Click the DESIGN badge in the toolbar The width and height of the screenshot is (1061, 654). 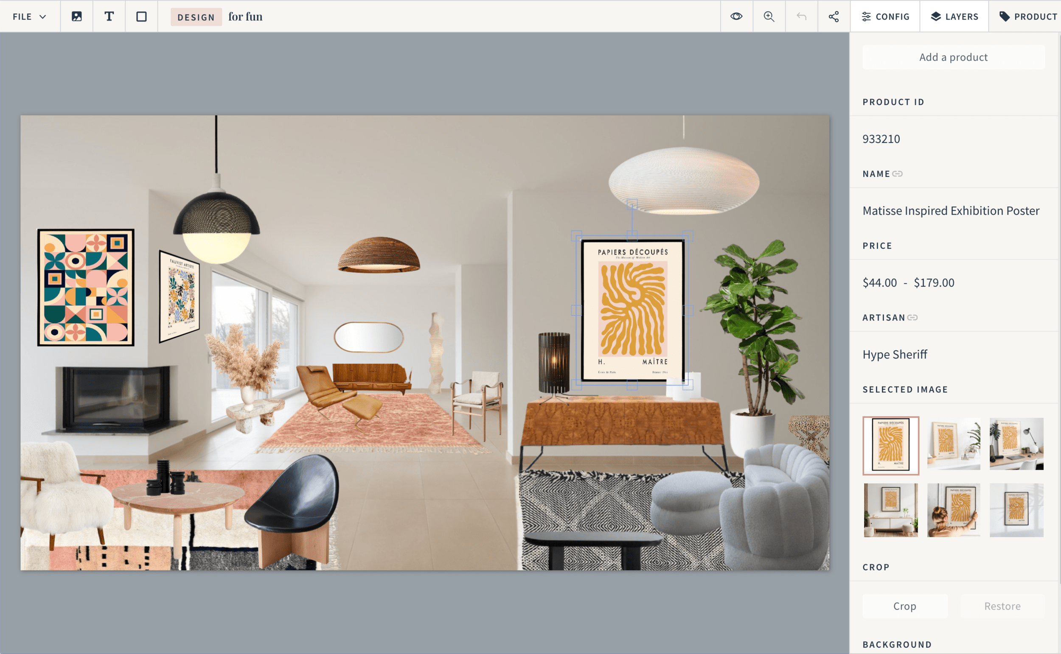[x=196, y=17]
